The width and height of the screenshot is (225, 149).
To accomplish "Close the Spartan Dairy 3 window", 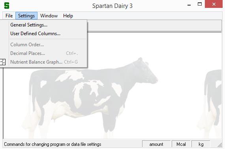I will [214, 4].
